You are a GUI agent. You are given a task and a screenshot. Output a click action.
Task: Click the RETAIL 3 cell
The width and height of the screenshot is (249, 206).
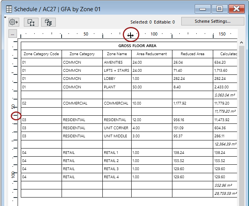click(117, 169)
